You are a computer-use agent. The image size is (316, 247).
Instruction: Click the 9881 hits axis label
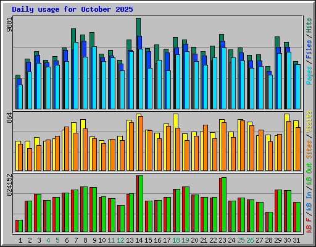tap(9, 25)
